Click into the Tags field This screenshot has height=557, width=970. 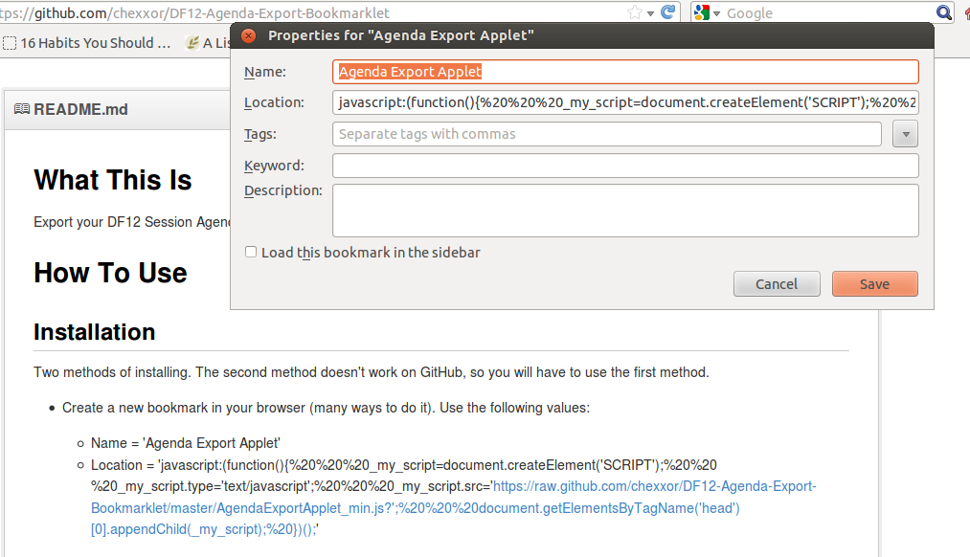[x=607, y=134]
